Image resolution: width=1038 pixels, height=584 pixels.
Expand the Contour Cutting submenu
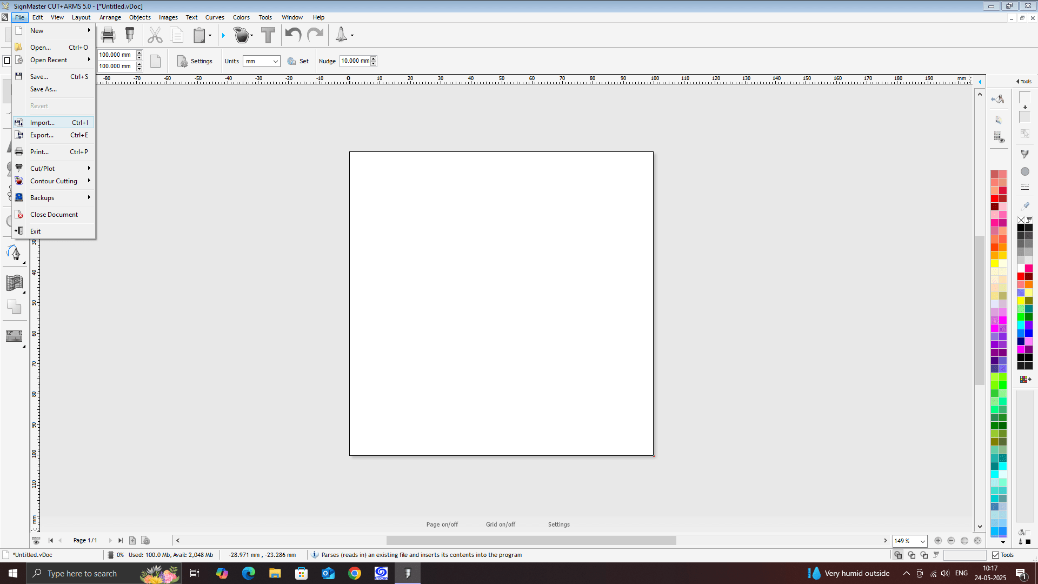pyautogui.click(x=54, y=181)
